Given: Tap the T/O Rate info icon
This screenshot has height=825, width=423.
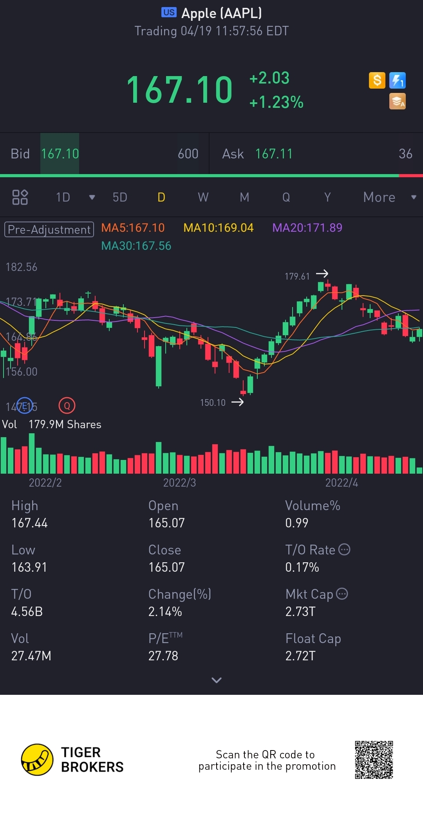Looking at the screenshot, I should pyautogui.click(x=344, y=549).
